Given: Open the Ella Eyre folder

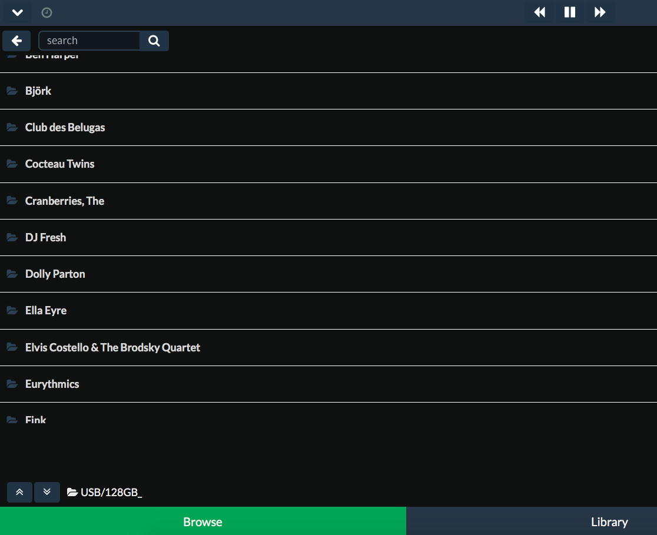Looking at the screenshot, I should [x=328, y=310].
